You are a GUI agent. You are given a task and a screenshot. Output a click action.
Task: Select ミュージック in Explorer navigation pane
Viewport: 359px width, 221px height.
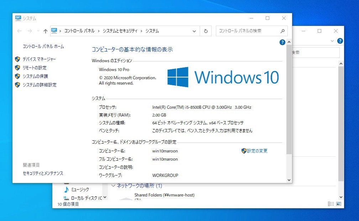click(x=80, y=189)
